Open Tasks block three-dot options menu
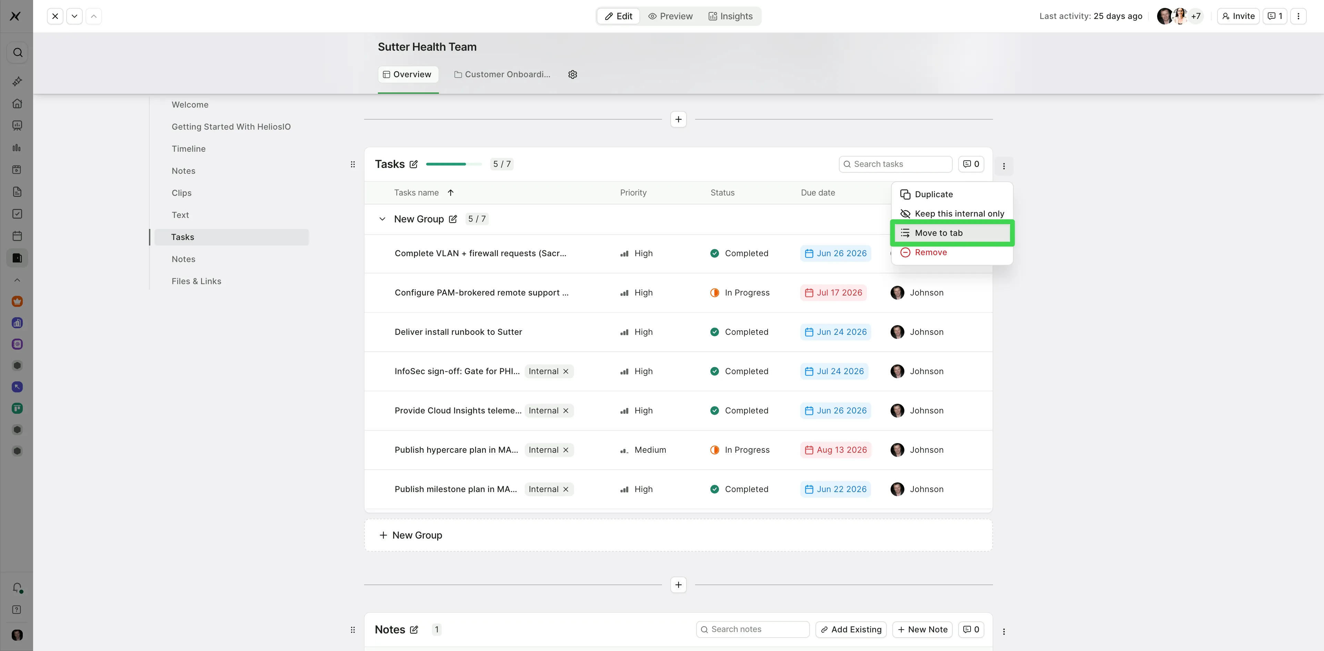 pyautogui.click(x=1004, y=166)
